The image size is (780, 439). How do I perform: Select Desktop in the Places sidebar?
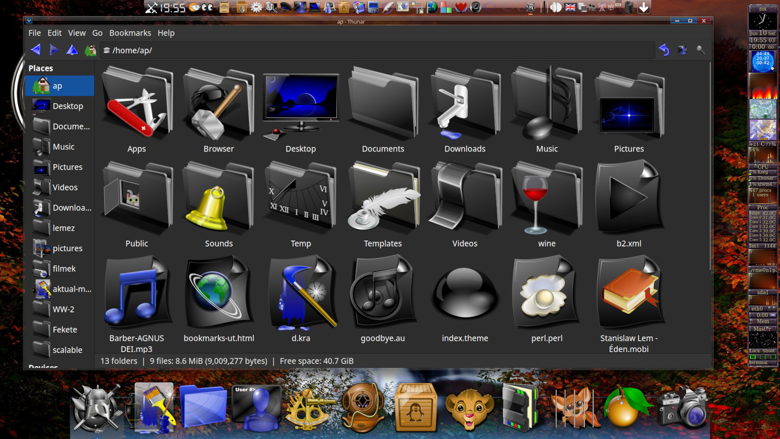[x=60, y=106]
